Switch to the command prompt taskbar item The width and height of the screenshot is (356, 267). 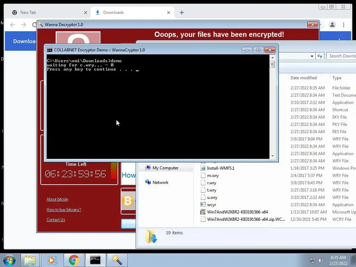95,260
